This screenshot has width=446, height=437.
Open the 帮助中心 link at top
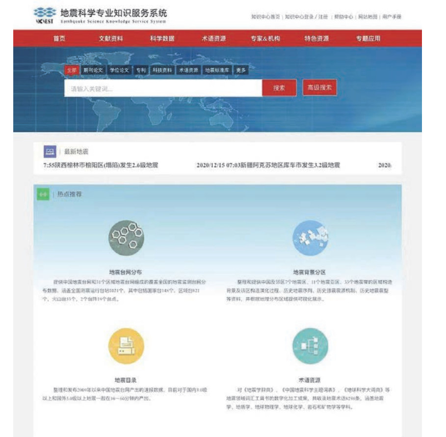(x=343, y=17)
